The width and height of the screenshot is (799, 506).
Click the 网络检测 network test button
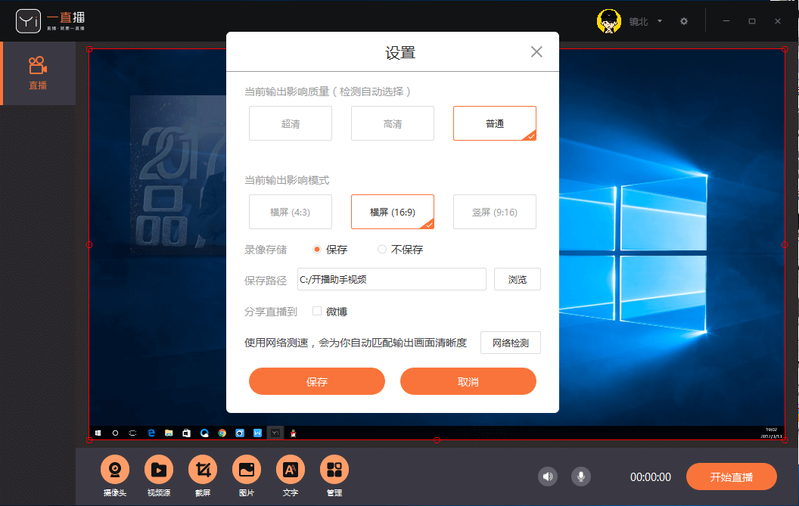pos(511,342)
